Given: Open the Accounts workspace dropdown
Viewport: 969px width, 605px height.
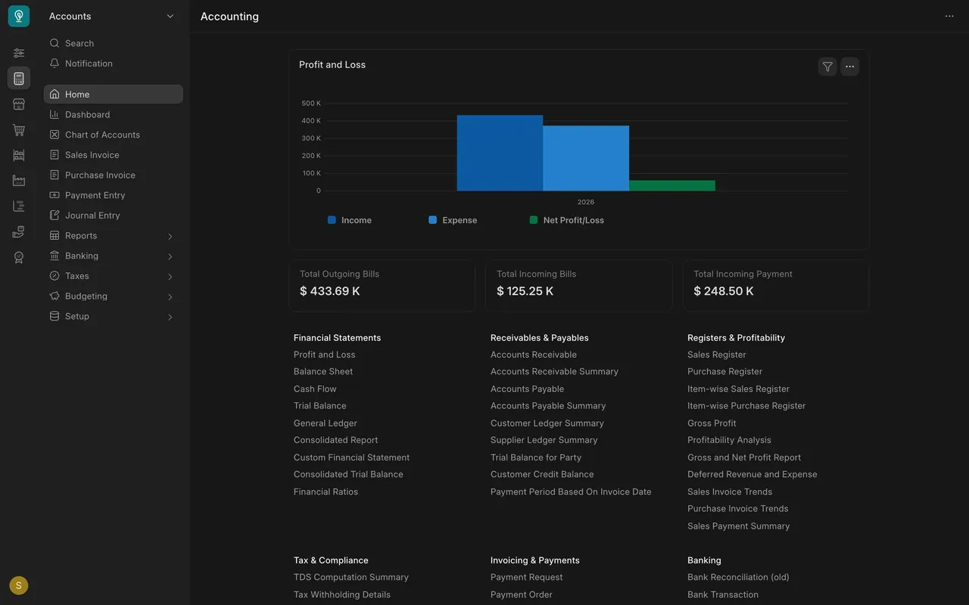Looking at the screenshot, I should 112,16.
